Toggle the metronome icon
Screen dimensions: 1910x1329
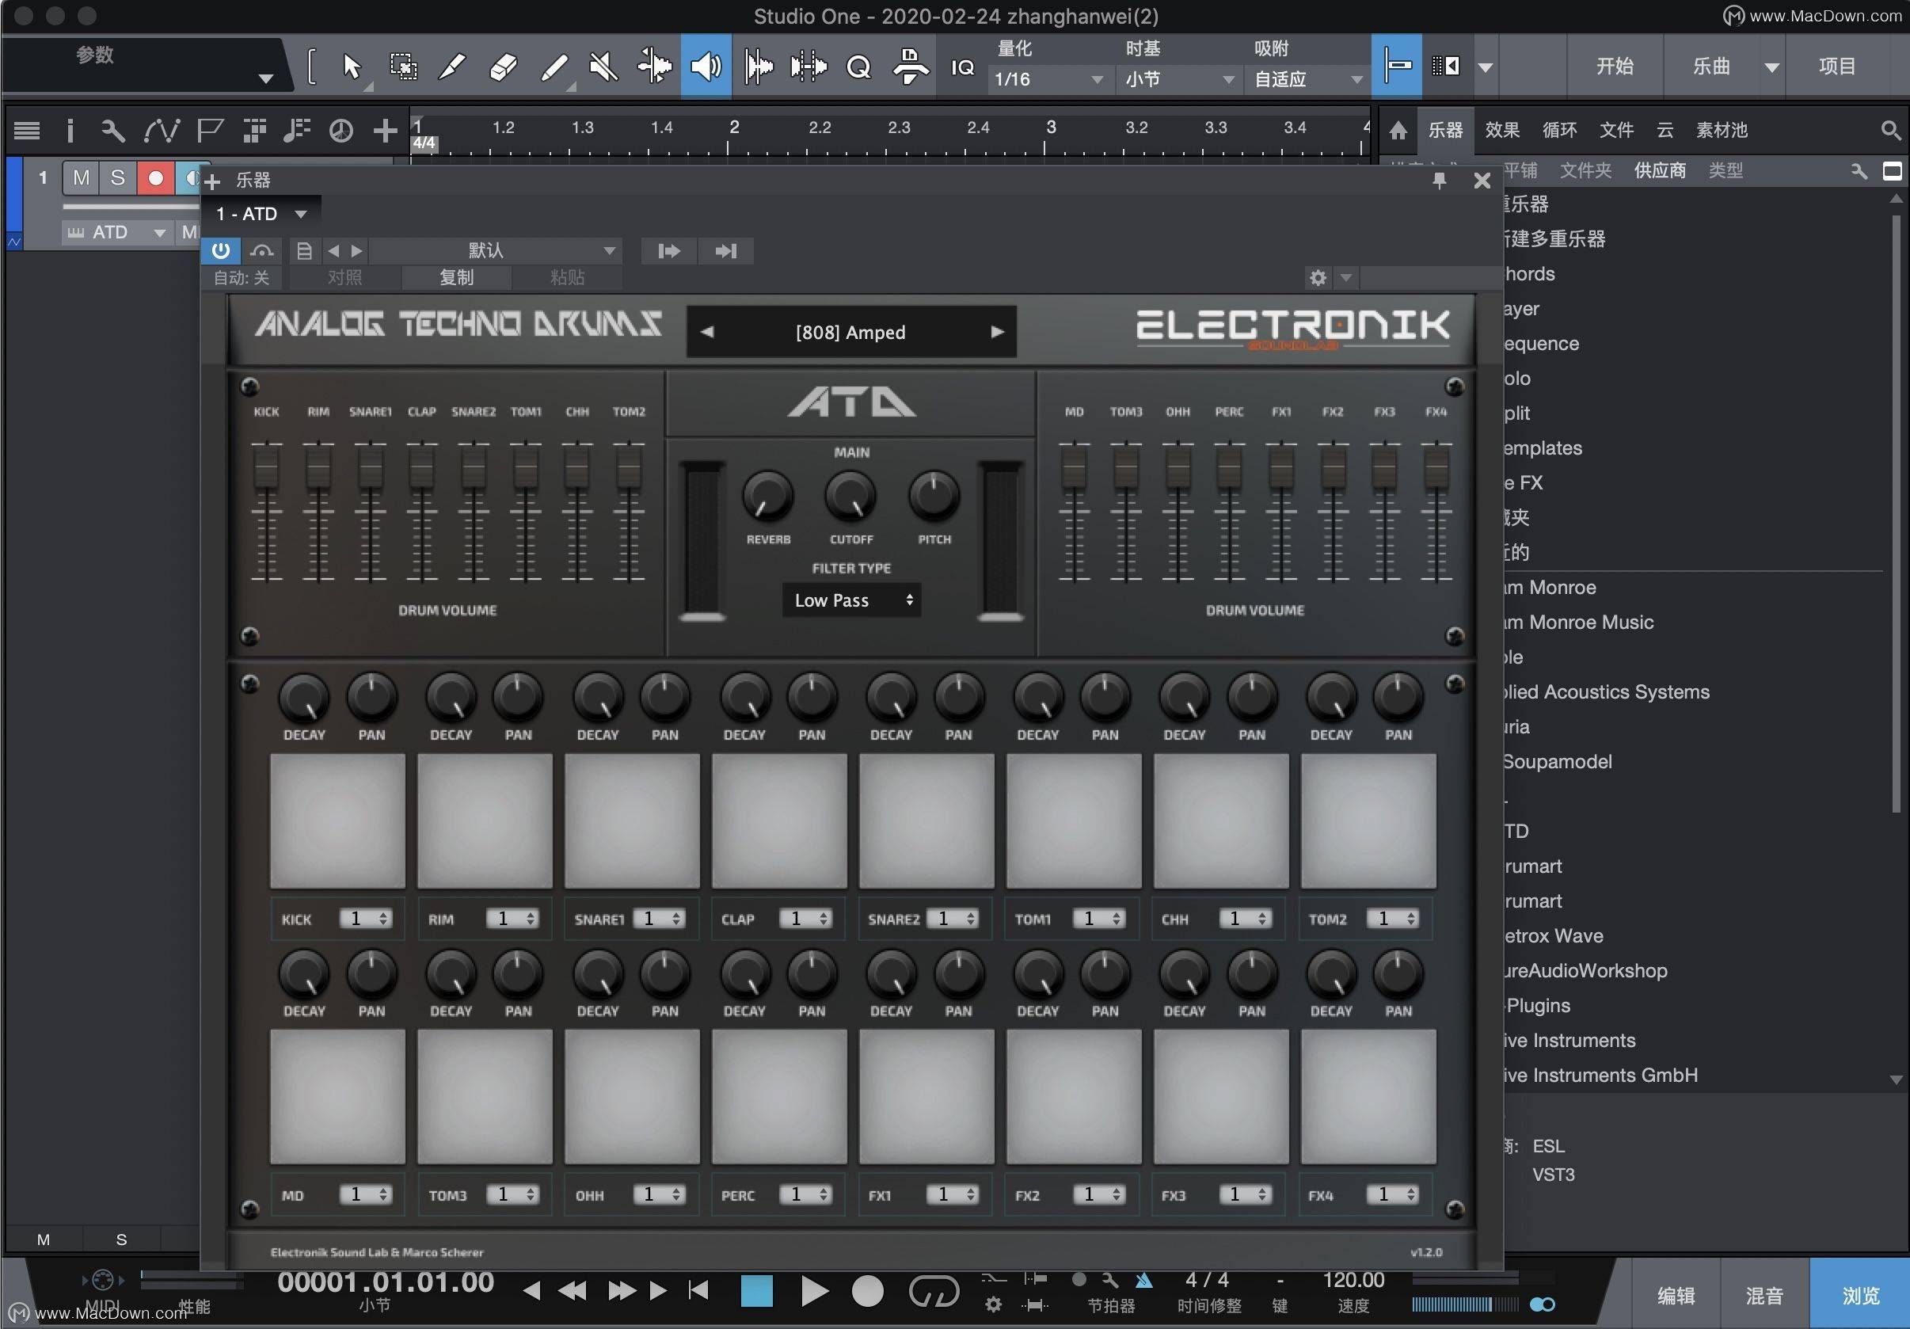click(1145, 1281)
